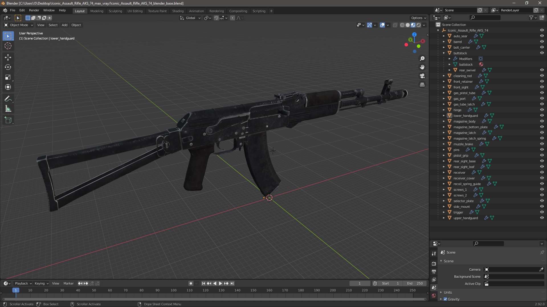Expand the receiver tree item
Viewport: 547px width, 307px height.
[x=444, y=172]
